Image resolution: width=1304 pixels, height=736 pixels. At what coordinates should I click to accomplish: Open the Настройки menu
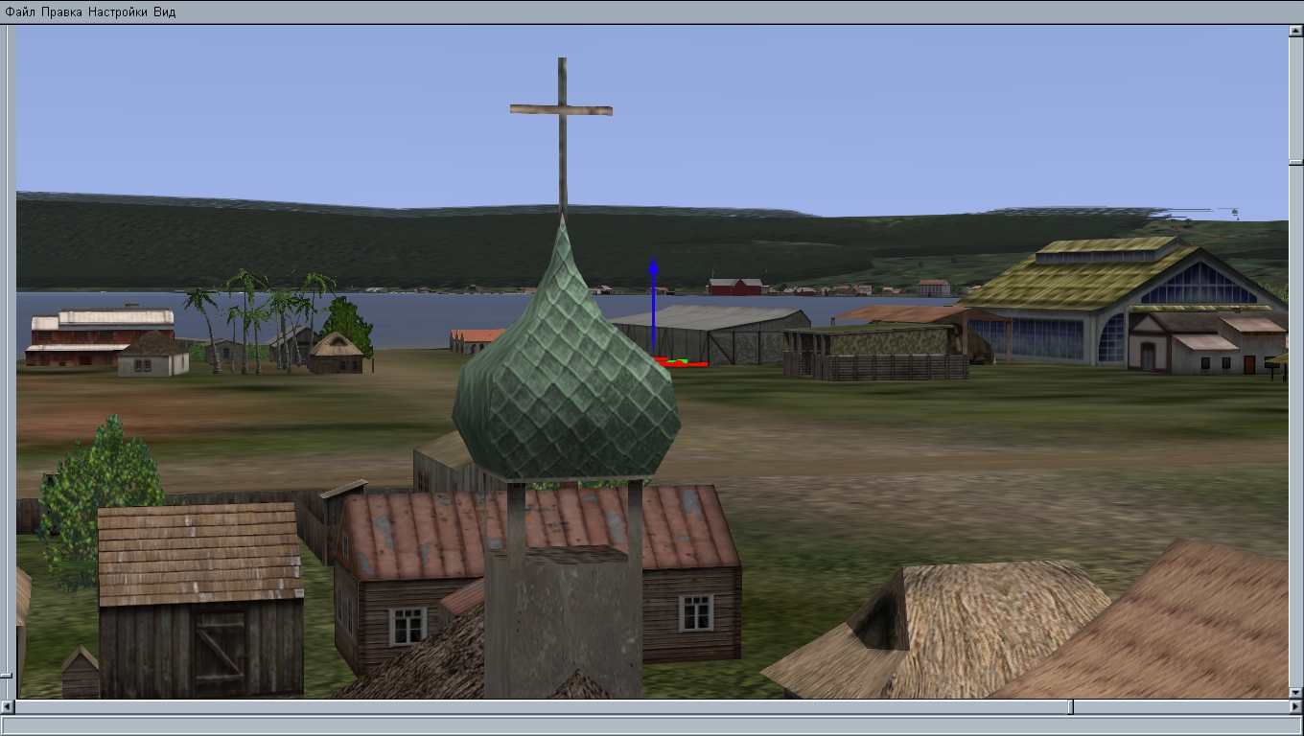pyautogui.click(x=118, y=12)
